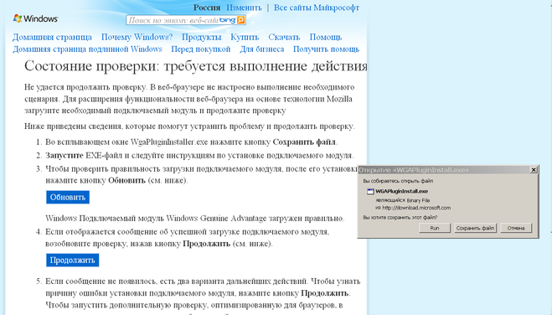552x315 pixels.
Task: Click the WGAPluginInstall.exe file icon
Action: (370, 192)
